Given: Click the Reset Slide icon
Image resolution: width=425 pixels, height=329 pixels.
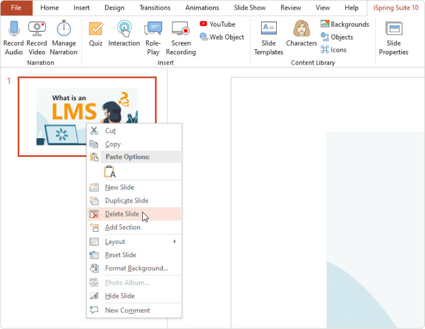Looking at the screenshot, I should (94, 255).
